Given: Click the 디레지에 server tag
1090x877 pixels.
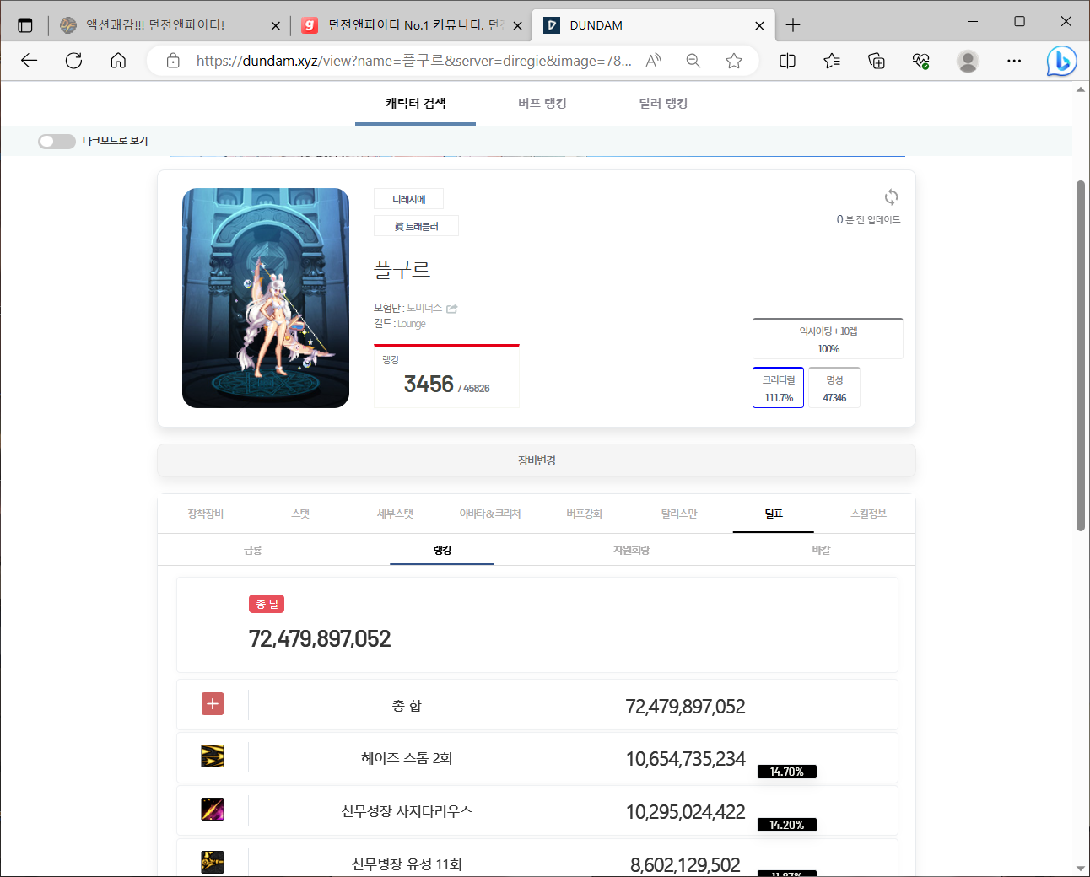Looking at the screenshot, I should tap(408, 199).
